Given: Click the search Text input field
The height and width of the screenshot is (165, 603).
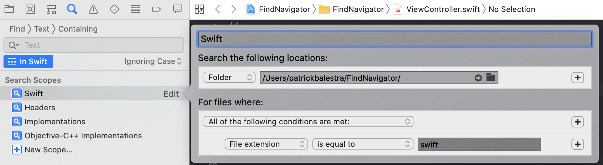Looking at the screenshot, I should click(x=94, y=45).
